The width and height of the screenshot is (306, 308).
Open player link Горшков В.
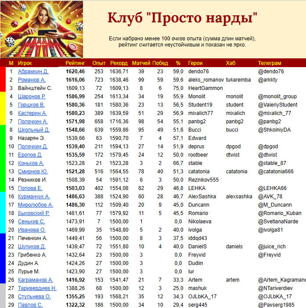[31, 105]
